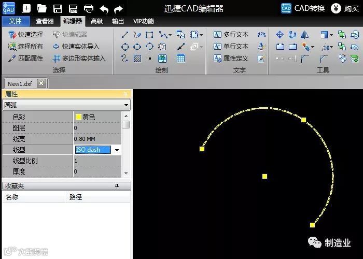Screen dimensions: 363x259
Task: Undo the last action
Action: 104,9
